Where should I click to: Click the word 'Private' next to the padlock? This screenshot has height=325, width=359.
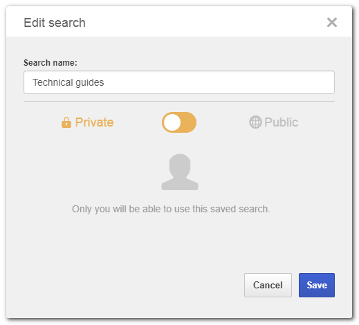click(x=94, y=122)
